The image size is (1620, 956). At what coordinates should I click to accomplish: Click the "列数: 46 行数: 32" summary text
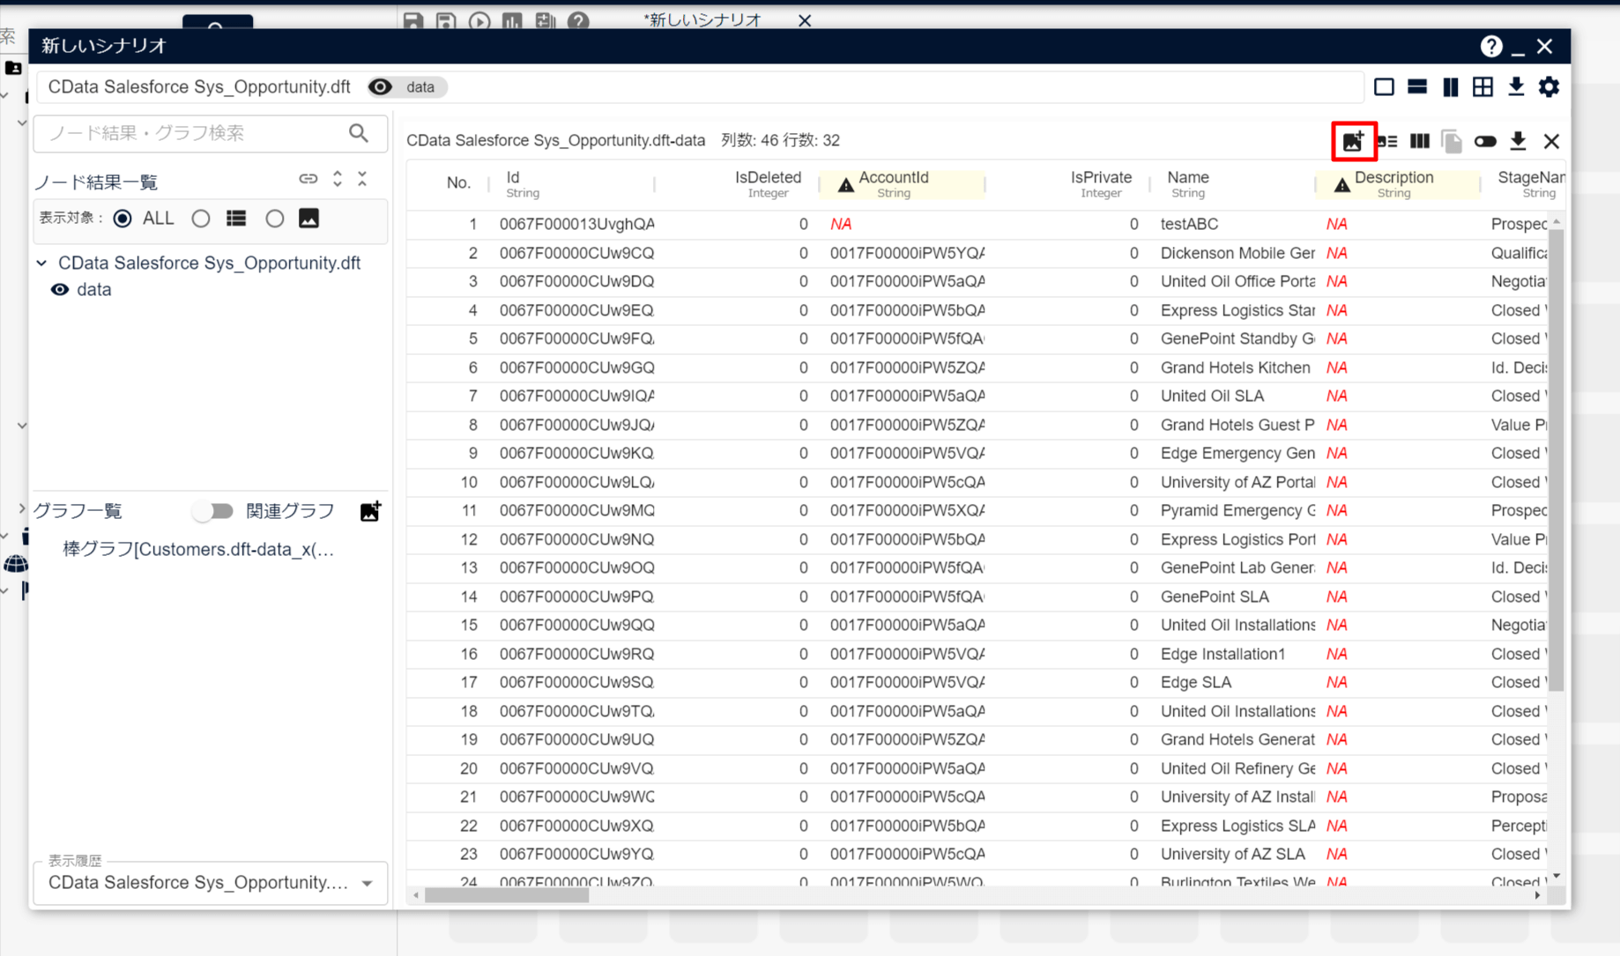780,141
